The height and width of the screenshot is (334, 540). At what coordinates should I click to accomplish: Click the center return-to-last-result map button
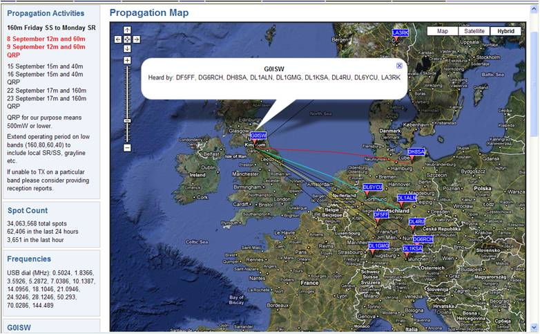pyautogui.click(x=127, y=39)
